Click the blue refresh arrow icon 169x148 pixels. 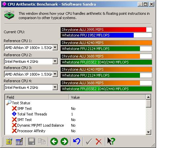pyautogui.click(x=77, y=141)
